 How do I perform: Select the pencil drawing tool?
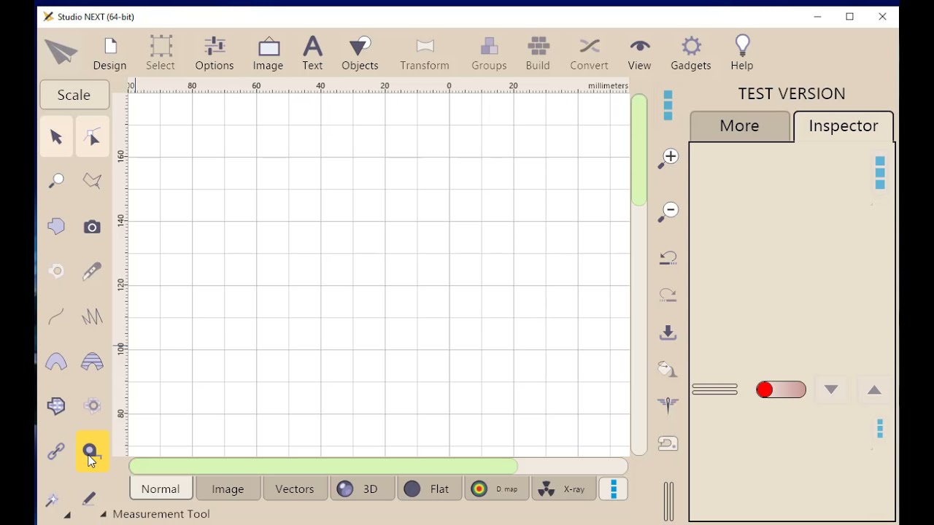click(88, 499)
